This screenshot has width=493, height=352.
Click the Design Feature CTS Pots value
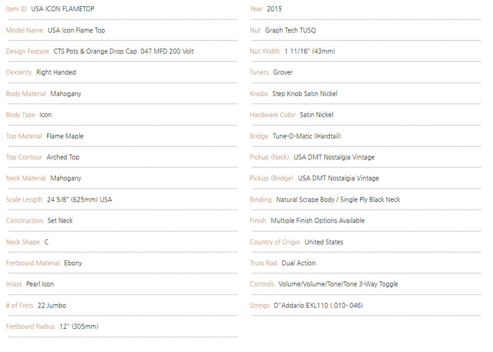coord(124,51)
